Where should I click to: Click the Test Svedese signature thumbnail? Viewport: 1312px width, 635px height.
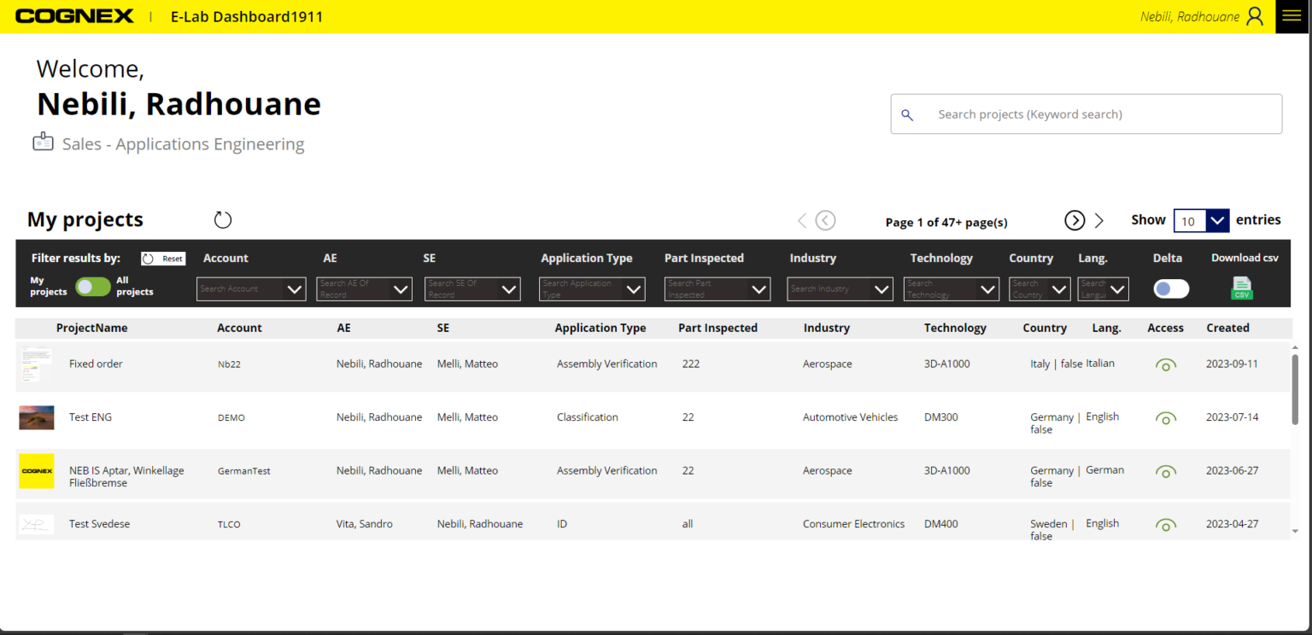(x=37, y=524)
